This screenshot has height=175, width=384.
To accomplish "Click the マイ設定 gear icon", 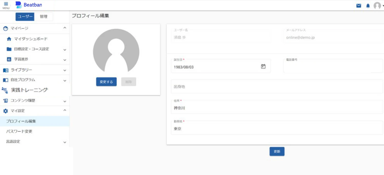I will tap(5, 111).
